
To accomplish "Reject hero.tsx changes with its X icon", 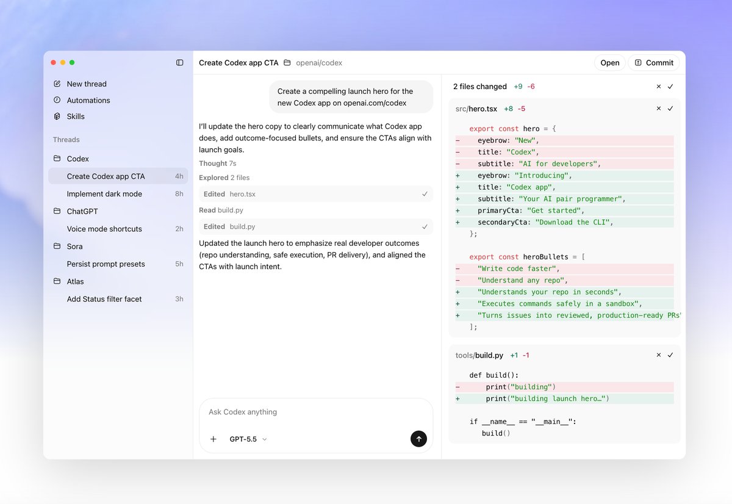I will (x=659, y=109).
